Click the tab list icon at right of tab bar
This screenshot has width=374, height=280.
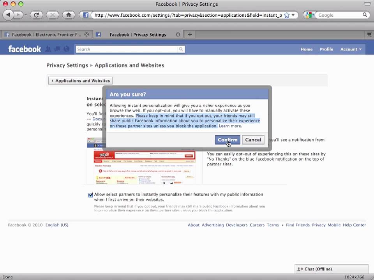coord(369,35)
